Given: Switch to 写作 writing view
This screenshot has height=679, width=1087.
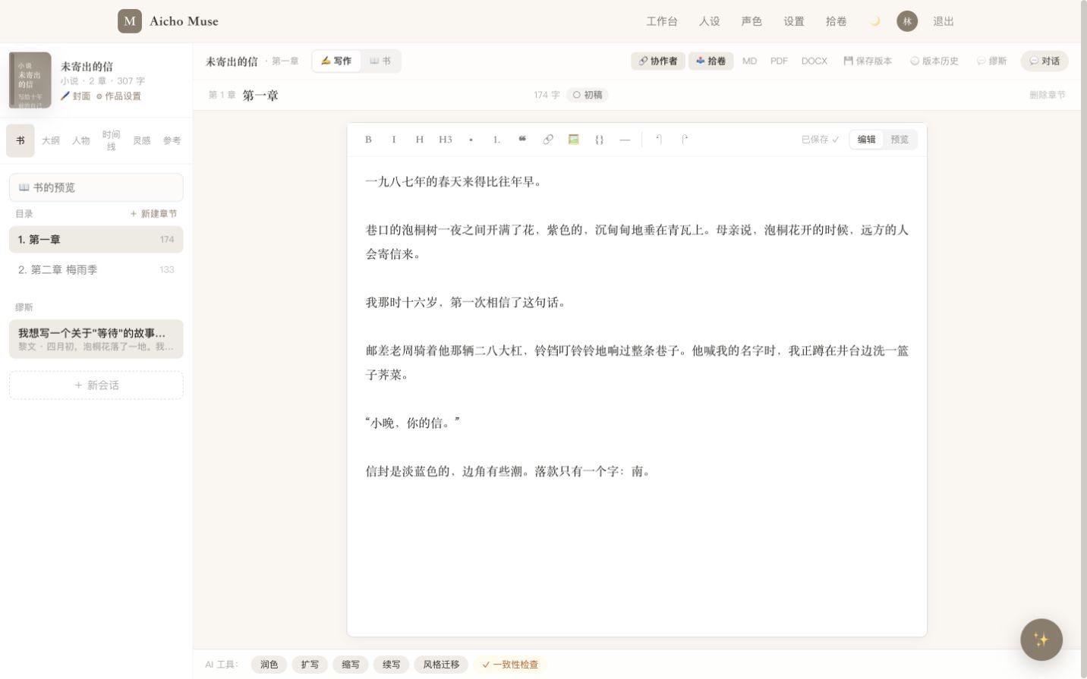Looking at the screenshot, I should (336, 61).
